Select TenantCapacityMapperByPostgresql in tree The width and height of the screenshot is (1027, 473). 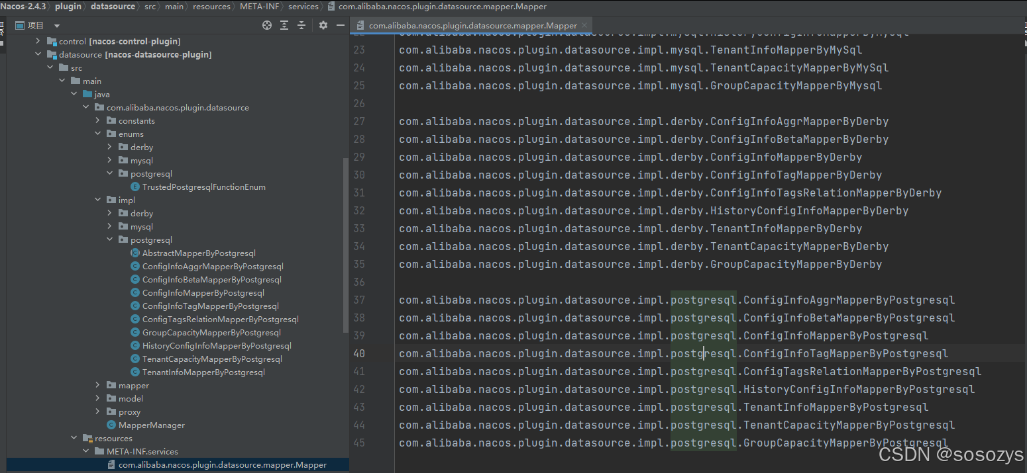(x=212, y=359)
